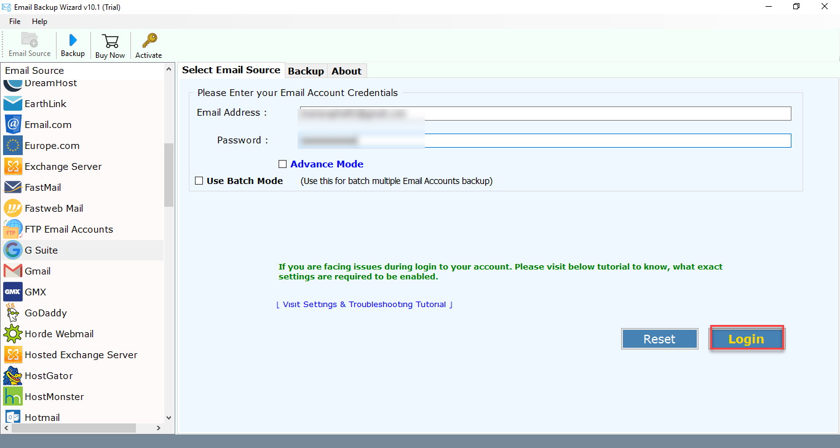Switch to the Backup tab
This screenshot has height=448, width=840.
pyautogui.click(x=306, y=71)
